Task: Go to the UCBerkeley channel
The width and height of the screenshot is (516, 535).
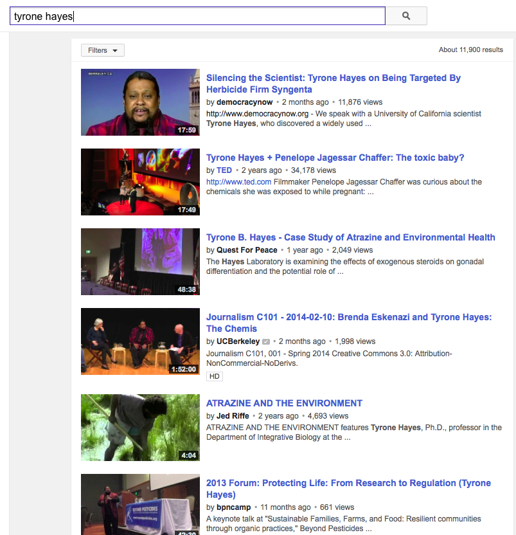Action: click(x=238, y=341)
